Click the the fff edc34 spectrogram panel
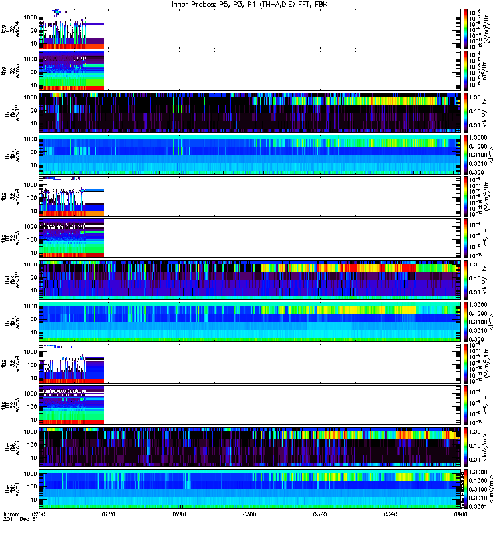 pyautogui.click(x=249, y=363)
